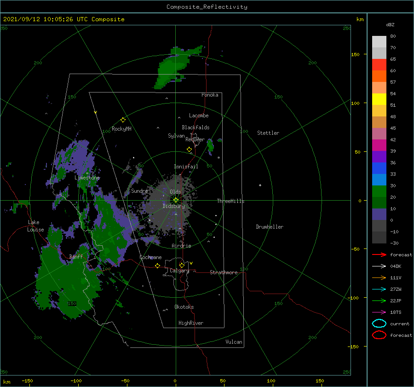
Task: Click the cyan current ellipse icon
Action: click(379, 323)
